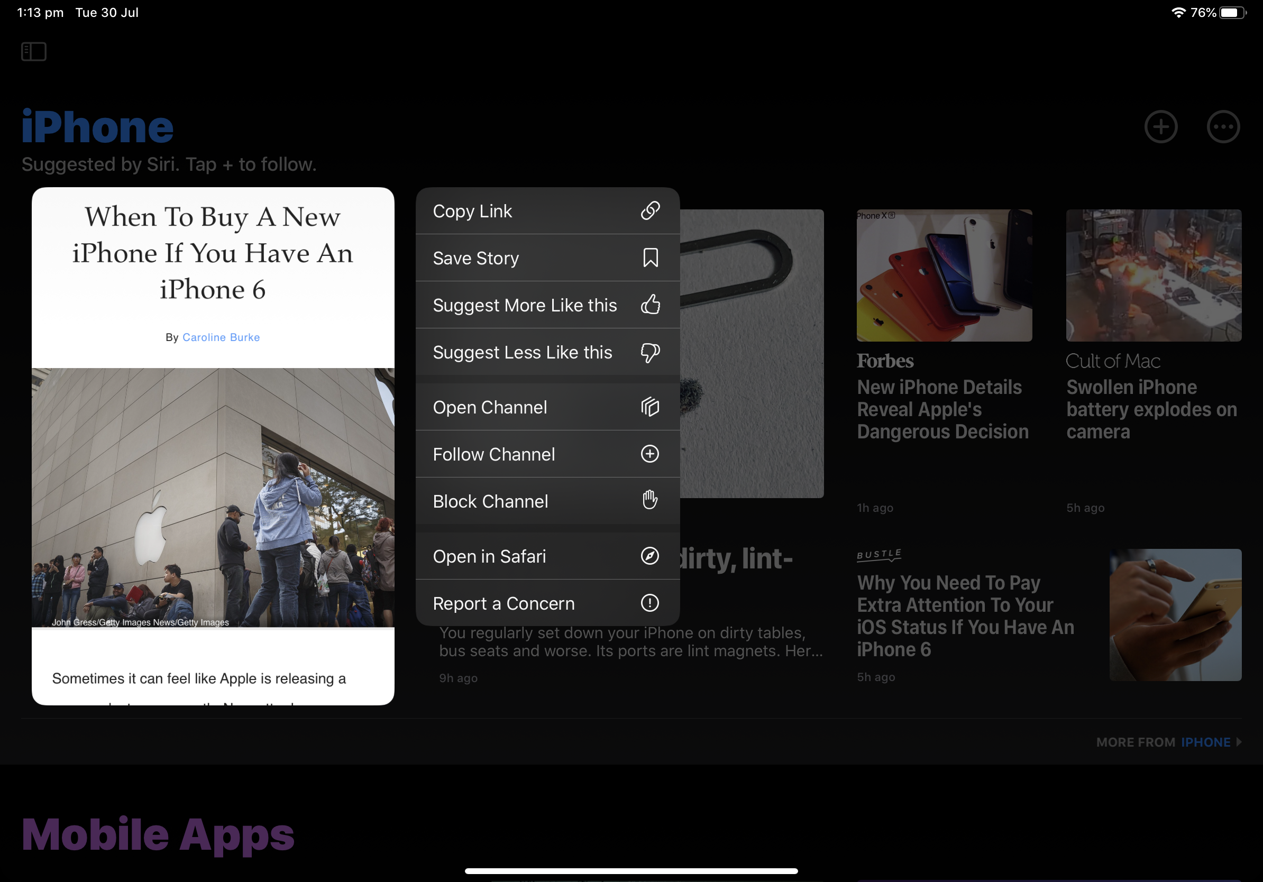Screen dimensions: 1263x882
Task: Choose Suggest Less Like this
Action: [547, 353]
